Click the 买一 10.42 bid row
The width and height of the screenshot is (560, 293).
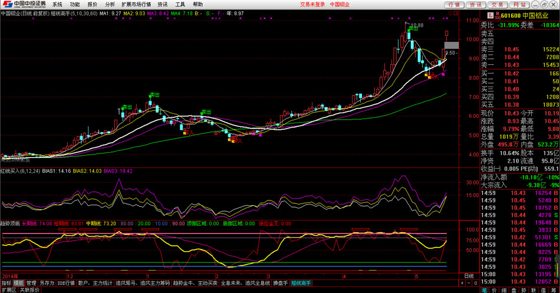(520, 74)
